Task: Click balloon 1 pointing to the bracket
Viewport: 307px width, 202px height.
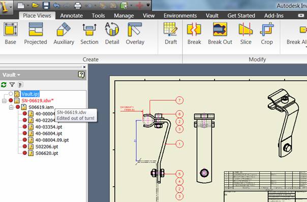Action: point(179,144)
